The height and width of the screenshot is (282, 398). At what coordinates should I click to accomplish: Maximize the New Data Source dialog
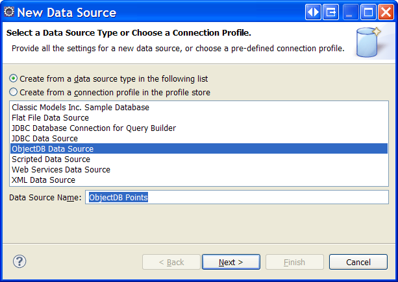click(x=368, y=12)
